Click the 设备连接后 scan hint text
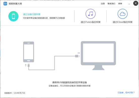Image resolution: width=139 pixels, height=98 pixels. click(69, 86)
